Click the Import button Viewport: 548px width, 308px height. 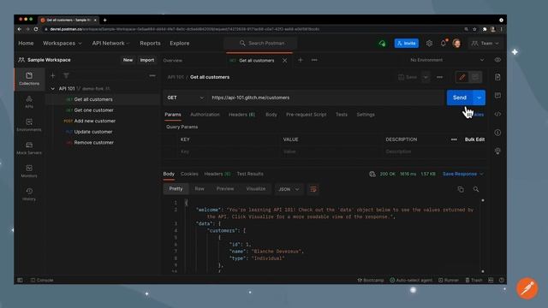click(146, 60)
